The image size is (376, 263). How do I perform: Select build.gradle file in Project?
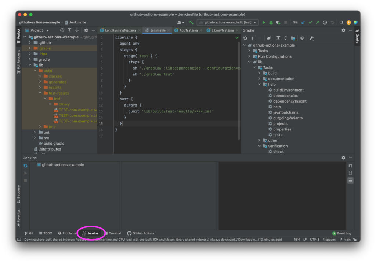tap(51, 143)
